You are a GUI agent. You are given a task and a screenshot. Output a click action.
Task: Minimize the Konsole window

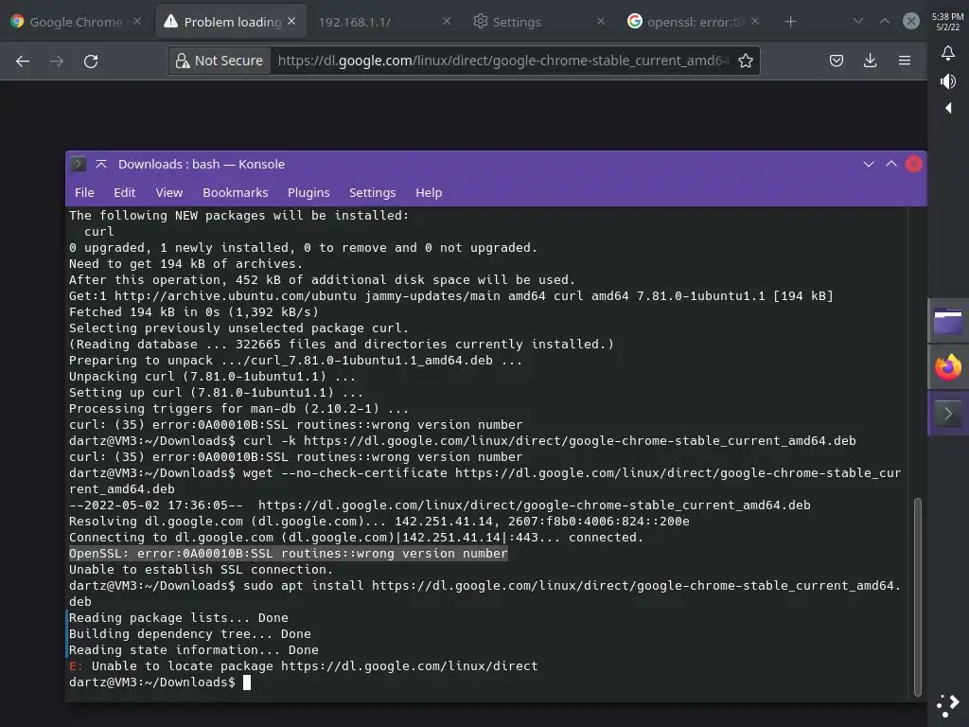[x=869, y=165]
